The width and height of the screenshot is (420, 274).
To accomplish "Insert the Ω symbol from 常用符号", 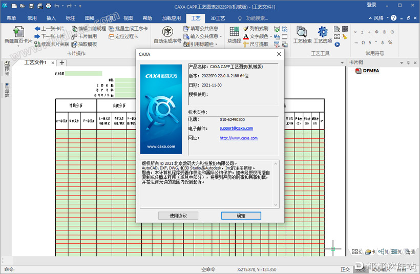I will click(x=363, y=43).
